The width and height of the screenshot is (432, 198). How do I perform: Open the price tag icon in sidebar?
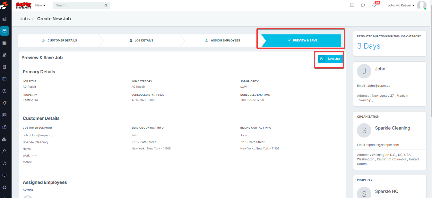point(4,103)
